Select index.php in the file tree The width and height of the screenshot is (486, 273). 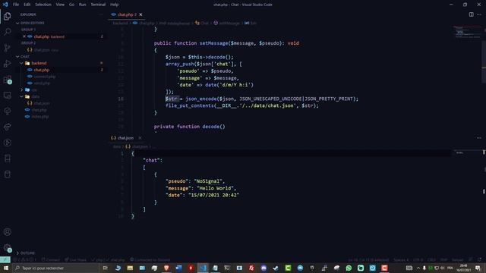[40, 117]
